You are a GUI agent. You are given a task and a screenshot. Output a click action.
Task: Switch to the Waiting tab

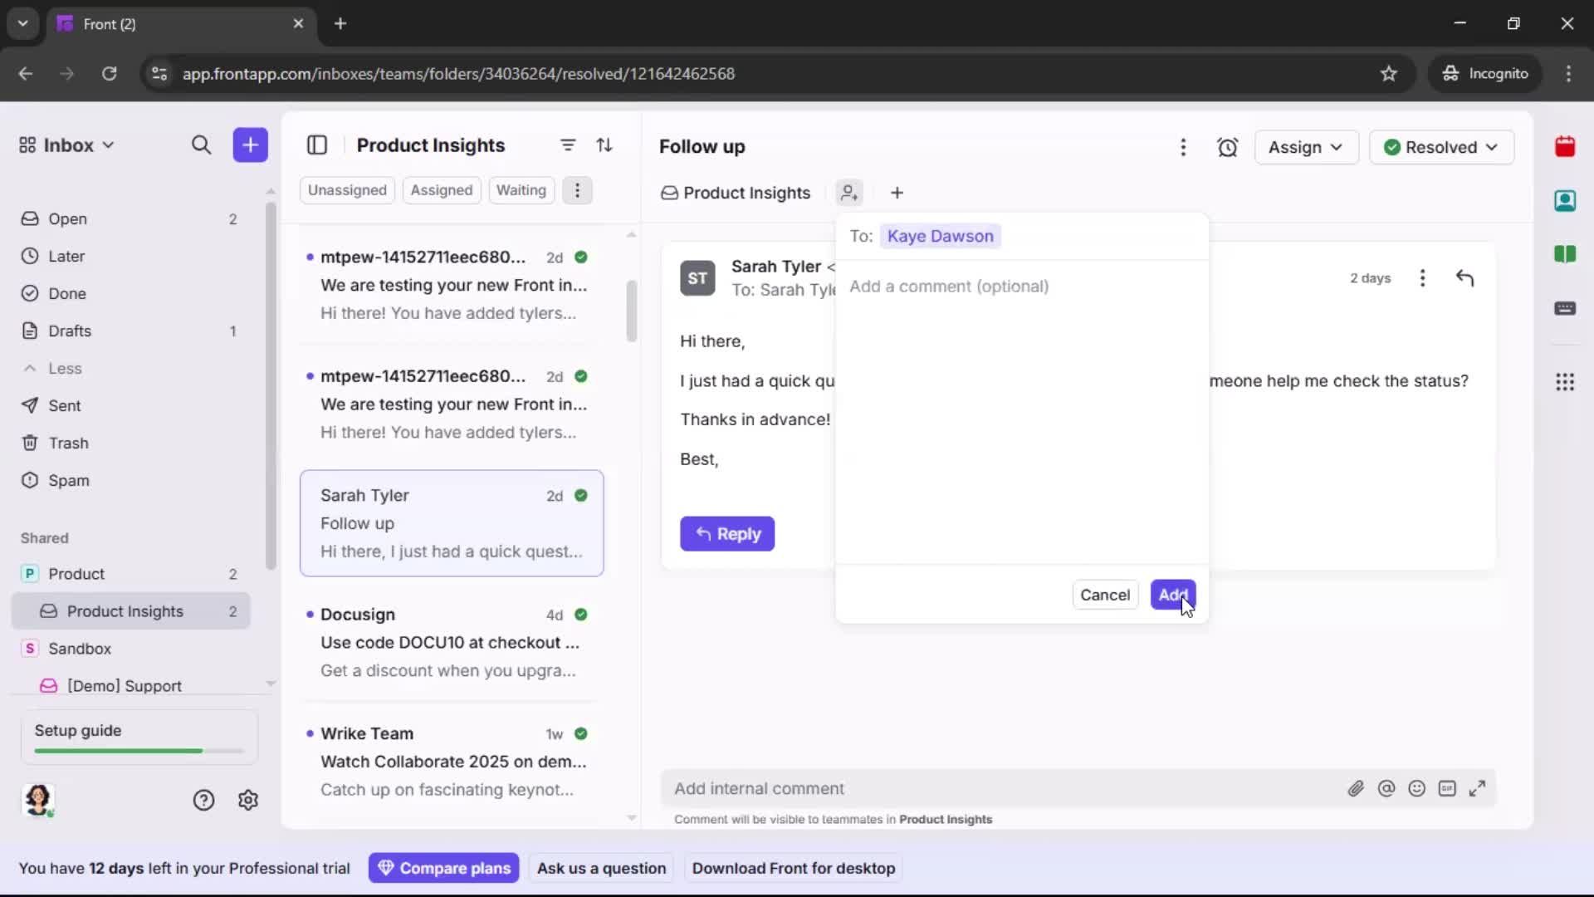click(521, 190)
